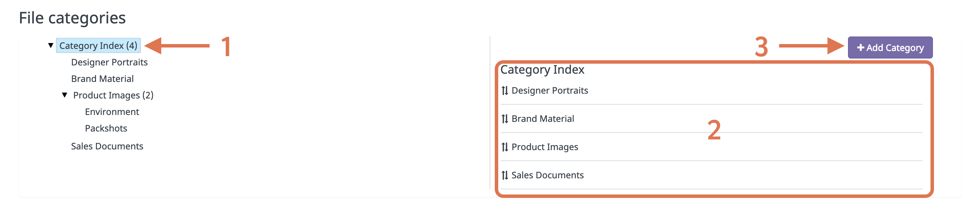Select Sales Documents in the tree
Image resolution: width=964 pixels, height=221 pixels.
tap(107, 146)
